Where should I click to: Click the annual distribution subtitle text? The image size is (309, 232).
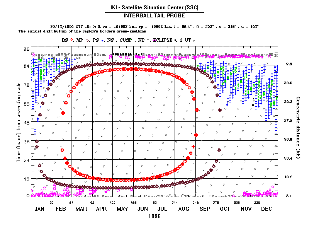pos(79,31)
